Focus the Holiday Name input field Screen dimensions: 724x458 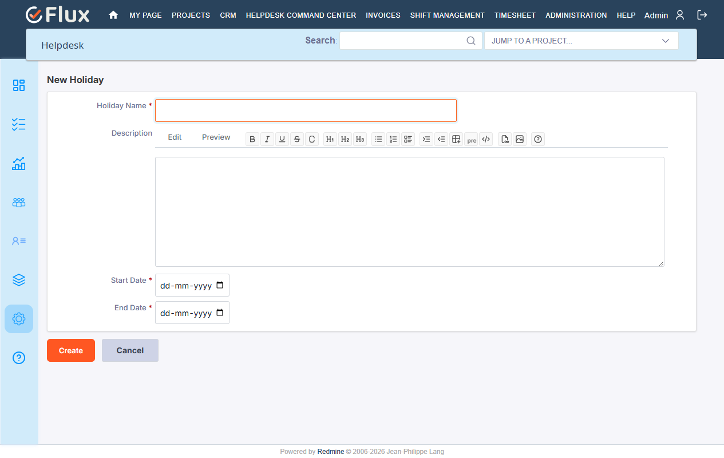(x=306, y=110)
